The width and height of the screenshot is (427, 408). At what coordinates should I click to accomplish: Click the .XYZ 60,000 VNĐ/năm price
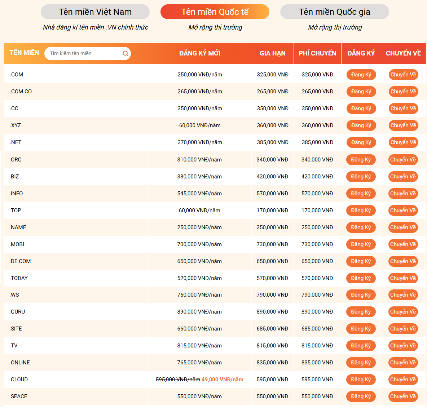(200, 125)
